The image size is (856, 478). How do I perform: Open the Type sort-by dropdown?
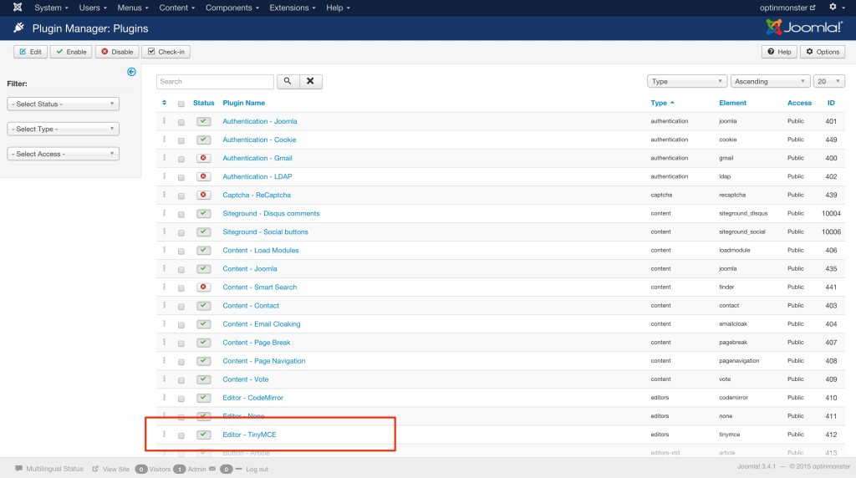tap(687, 81)
